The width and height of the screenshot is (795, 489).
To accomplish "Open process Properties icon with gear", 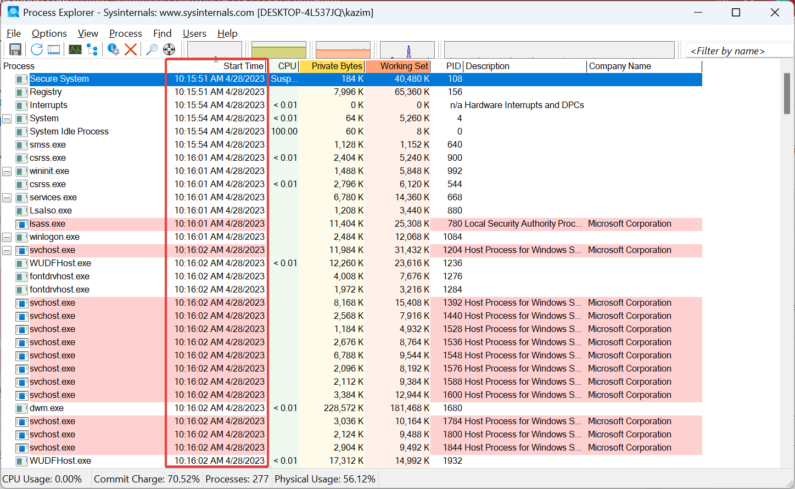I will [114, 49].
